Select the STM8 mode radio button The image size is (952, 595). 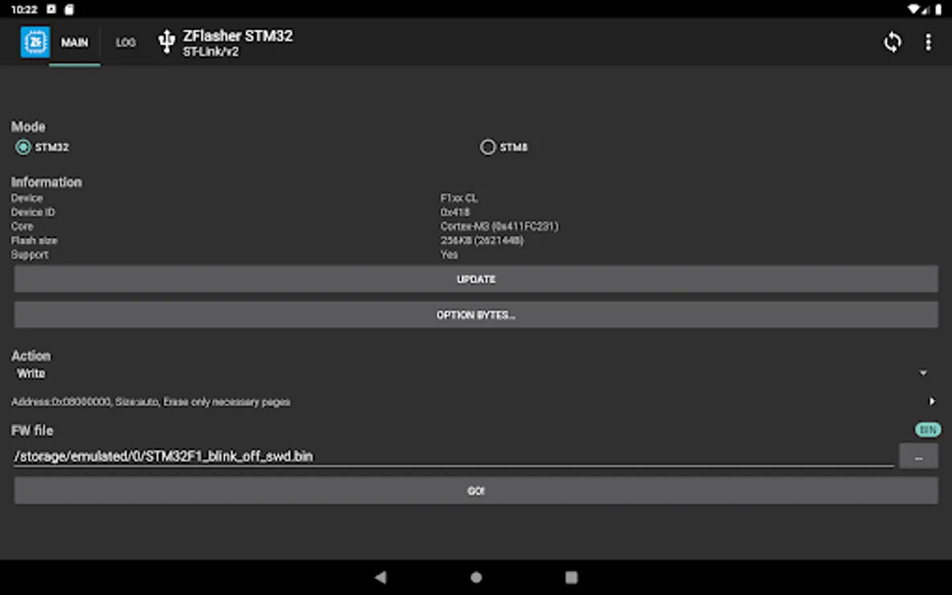click(487, 147)
